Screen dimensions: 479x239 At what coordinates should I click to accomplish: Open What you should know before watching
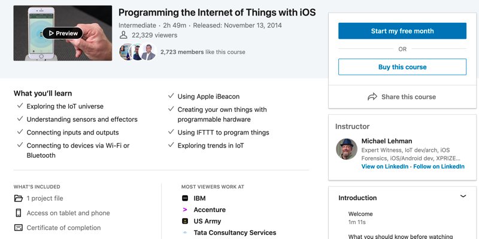pos(401,236)
